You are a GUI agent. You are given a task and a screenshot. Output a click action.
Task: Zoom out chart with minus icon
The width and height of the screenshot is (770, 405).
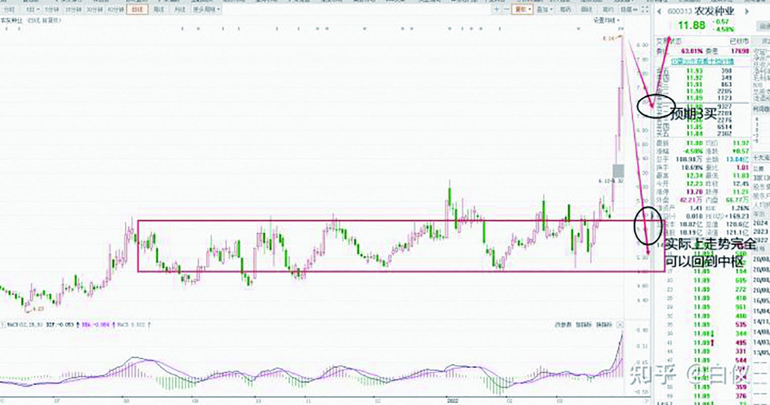(x=506, y=9)
